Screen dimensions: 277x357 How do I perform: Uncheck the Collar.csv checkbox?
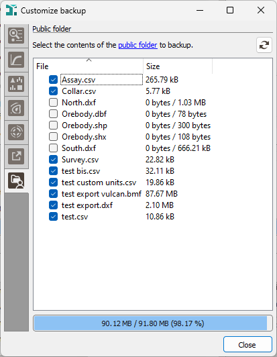(53, 91)
